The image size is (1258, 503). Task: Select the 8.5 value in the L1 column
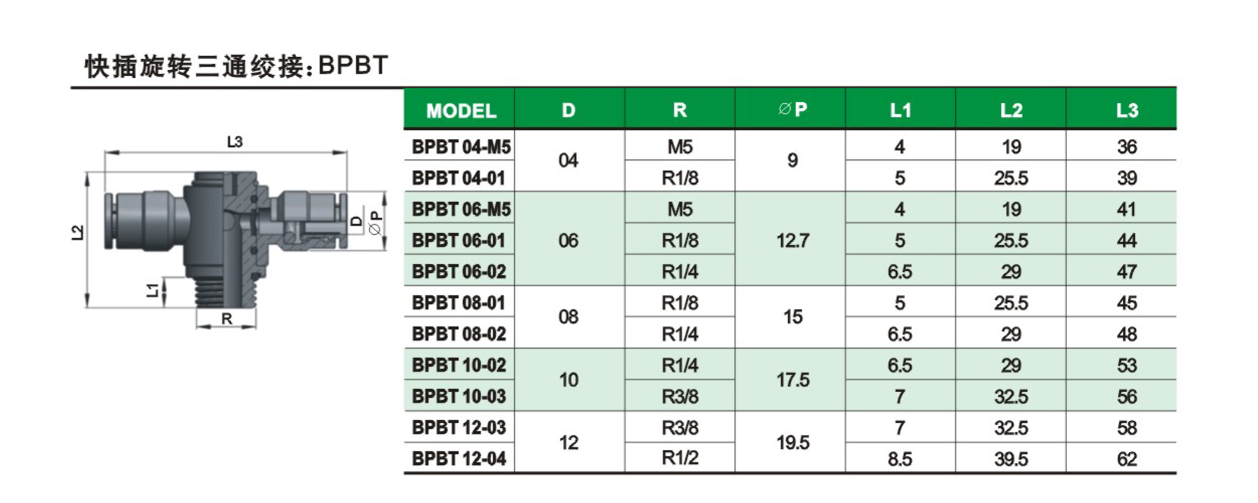[x=900, y=459]
